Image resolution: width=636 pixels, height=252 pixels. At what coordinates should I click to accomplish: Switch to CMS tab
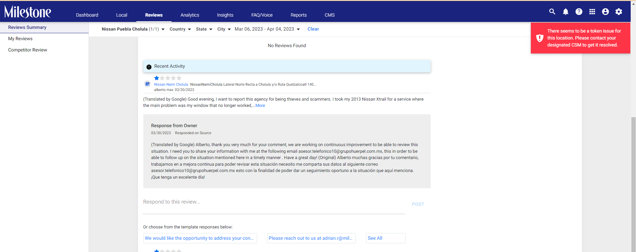(x=330, y=15)
